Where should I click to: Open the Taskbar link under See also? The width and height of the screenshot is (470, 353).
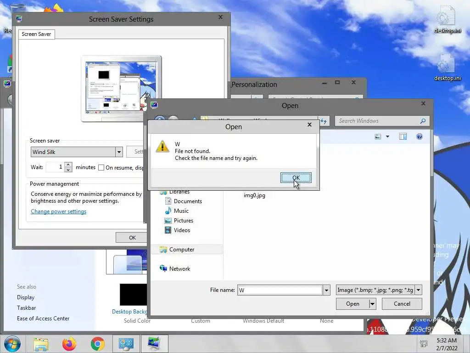26,307
